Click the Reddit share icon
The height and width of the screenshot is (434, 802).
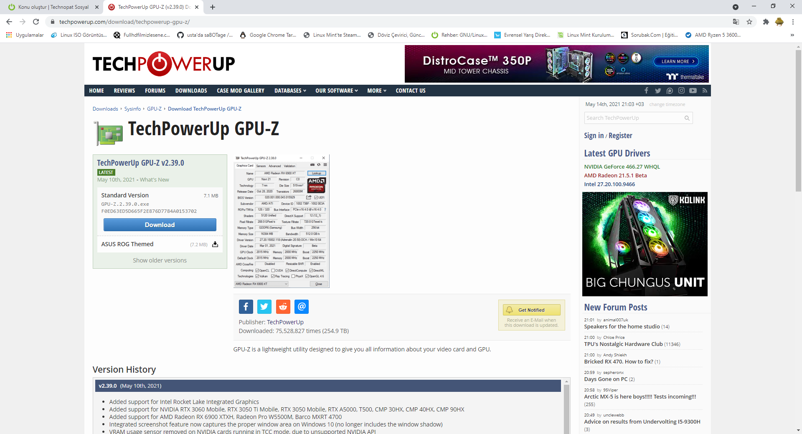click(x=283, y=307)
